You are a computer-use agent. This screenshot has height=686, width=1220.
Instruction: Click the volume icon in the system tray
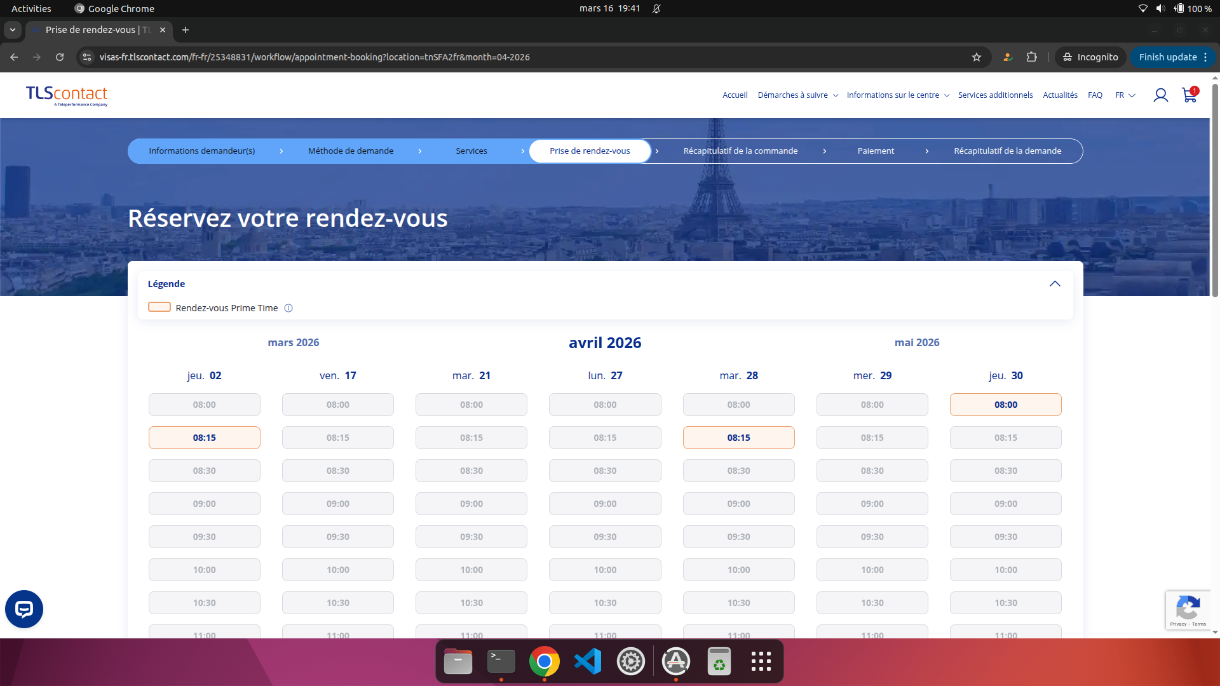1161,8
